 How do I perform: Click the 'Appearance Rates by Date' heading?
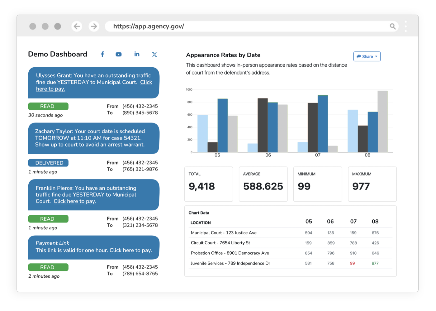(x=223, y=55)
